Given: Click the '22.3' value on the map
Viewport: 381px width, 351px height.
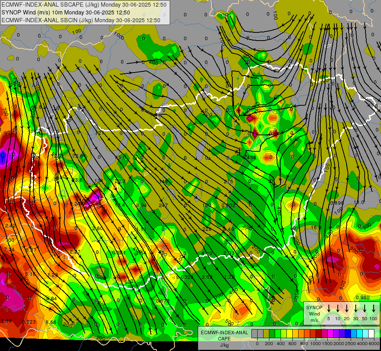Looking at the screenshot, I should coord(120,181).
